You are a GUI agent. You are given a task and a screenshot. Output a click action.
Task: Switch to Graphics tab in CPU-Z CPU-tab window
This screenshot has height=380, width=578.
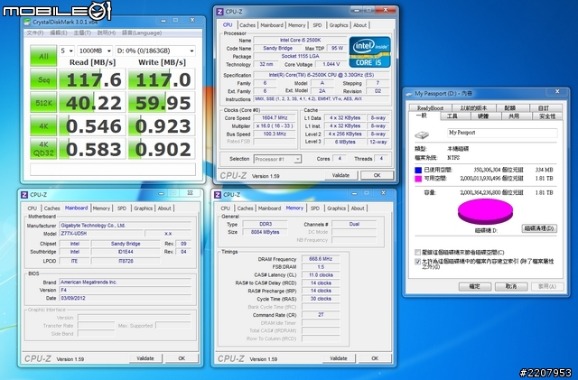339,25
